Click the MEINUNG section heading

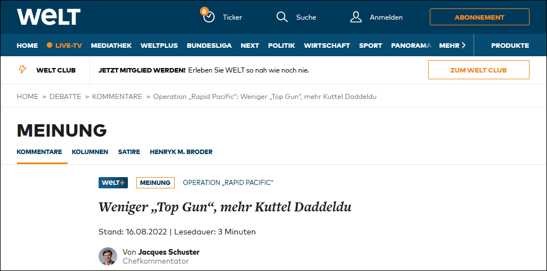point(62,130)
